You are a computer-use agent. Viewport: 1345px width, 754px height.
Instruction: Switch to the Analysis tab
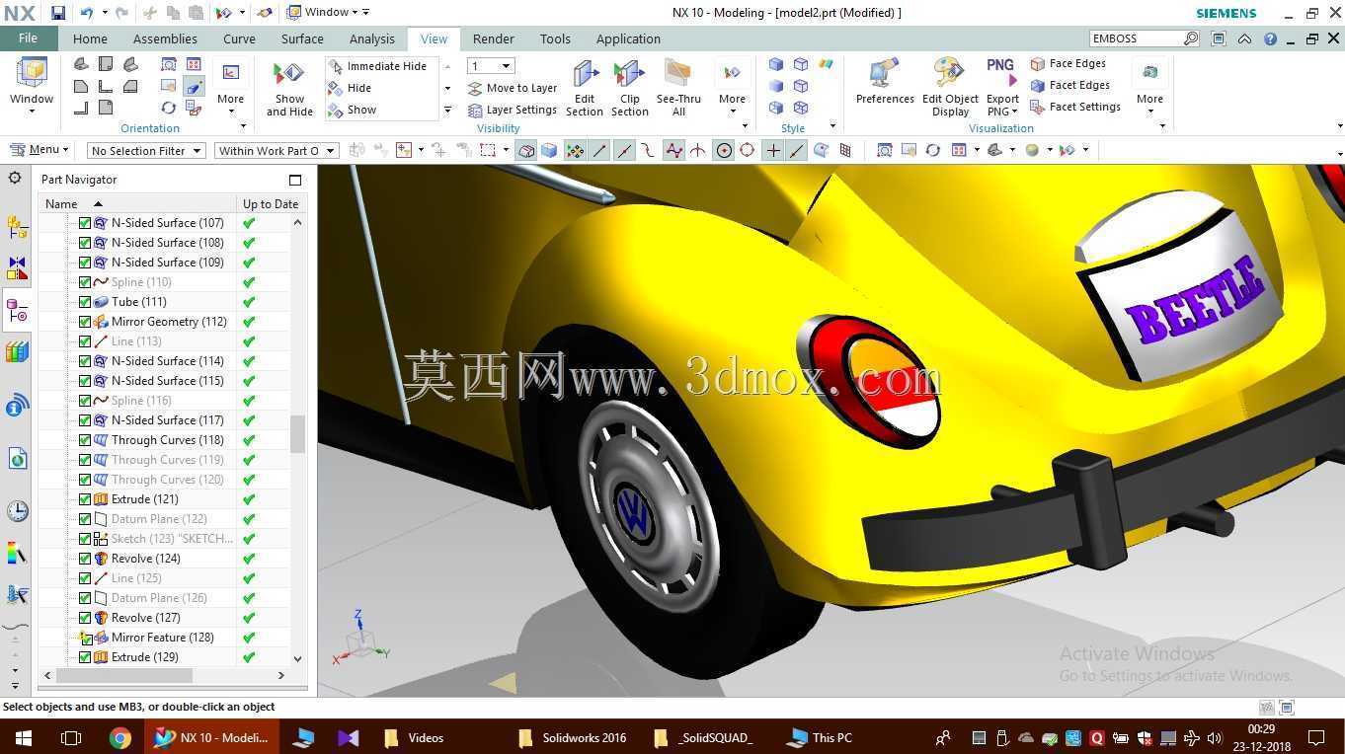point(372,38)
